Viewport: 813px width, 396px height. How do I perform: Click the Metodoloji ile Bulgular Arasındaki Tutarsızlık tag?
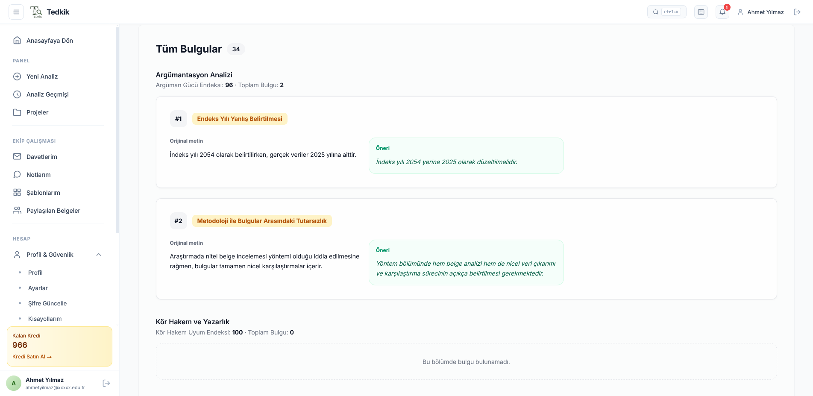coord(262,221)
